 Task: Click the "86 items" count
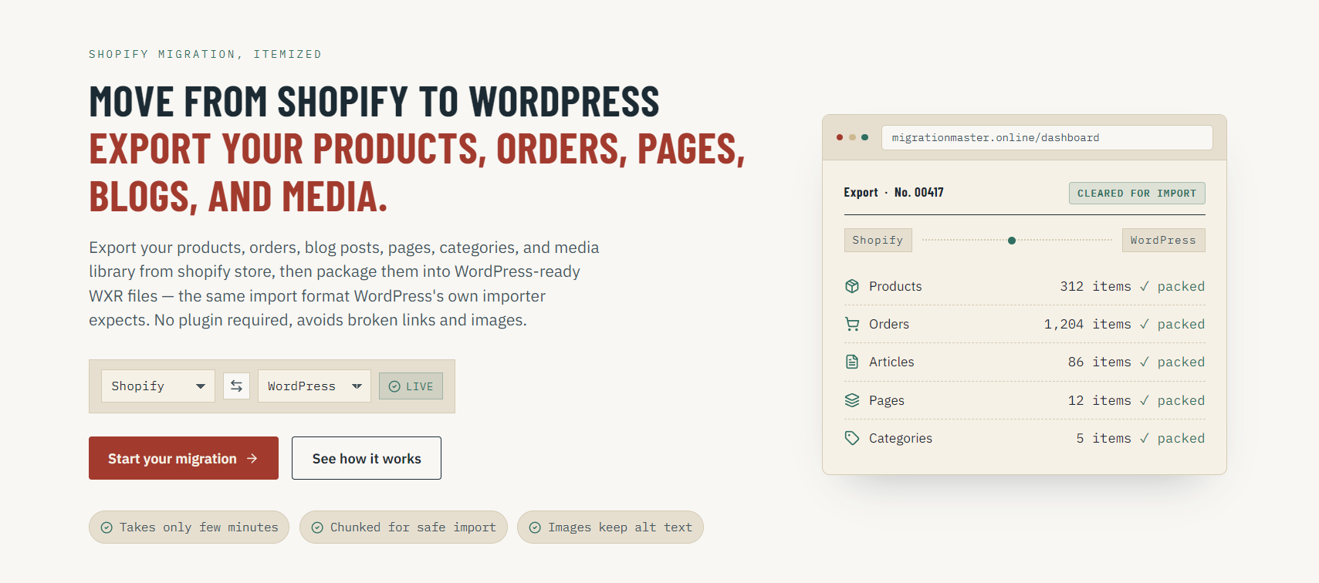click(x=1100, y=362)
